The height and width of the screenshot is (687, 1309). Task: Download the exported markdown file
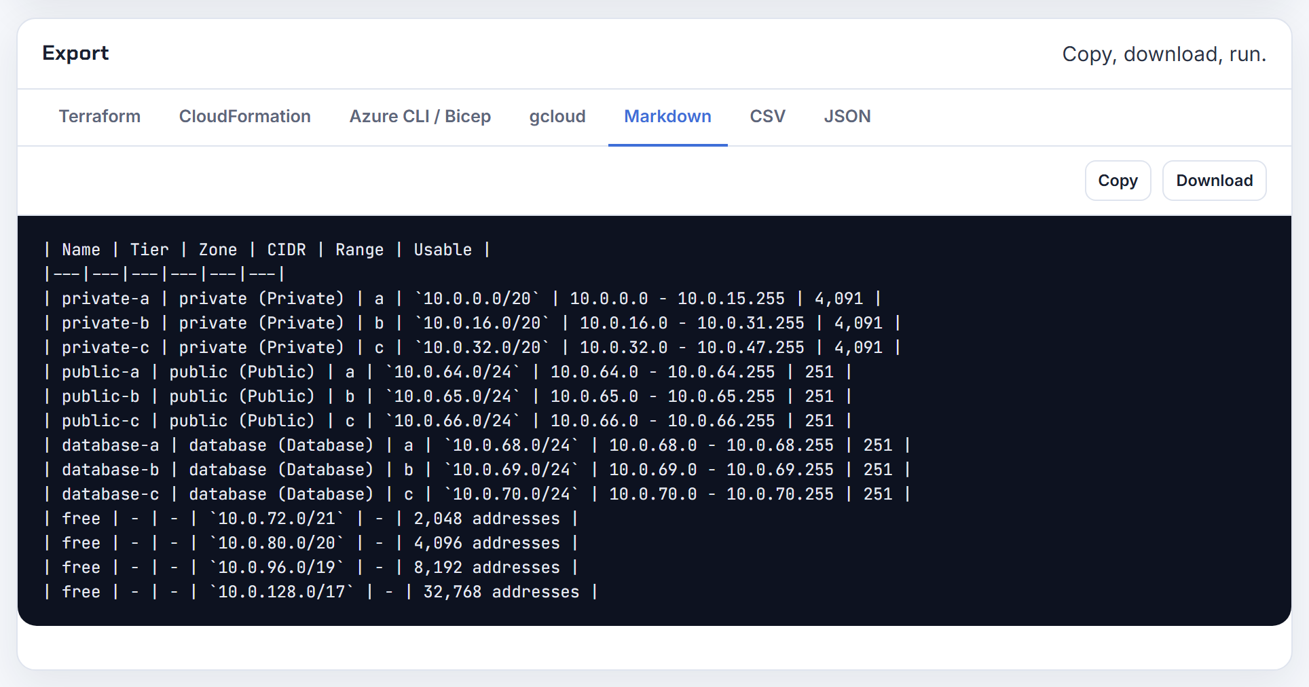[x=1215, y=181]
